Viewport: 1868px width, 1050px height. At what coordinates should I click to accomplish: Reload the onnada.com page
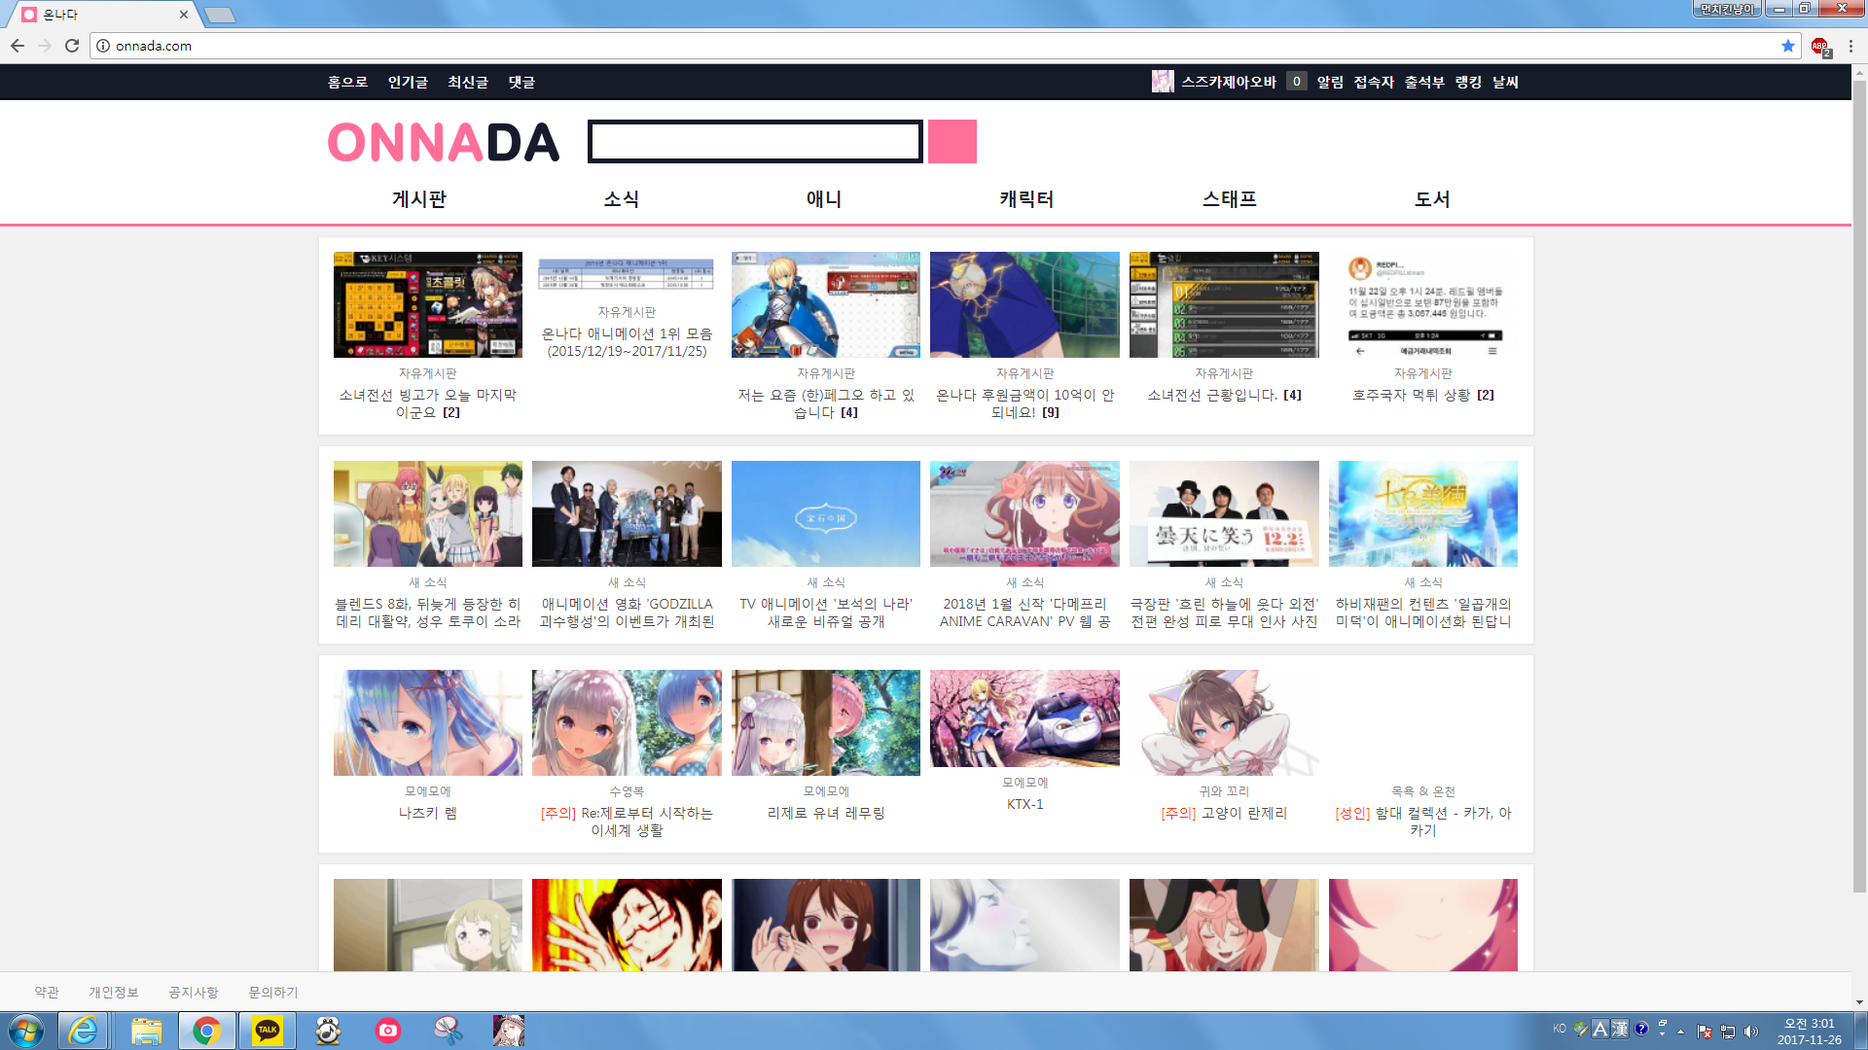click(x=72, y=46)
